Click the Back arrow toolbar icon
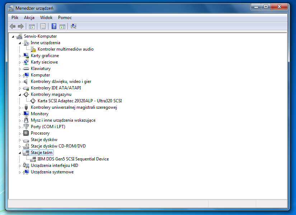The height and width of the screenshot is (215, 296). tap(13, 26)
